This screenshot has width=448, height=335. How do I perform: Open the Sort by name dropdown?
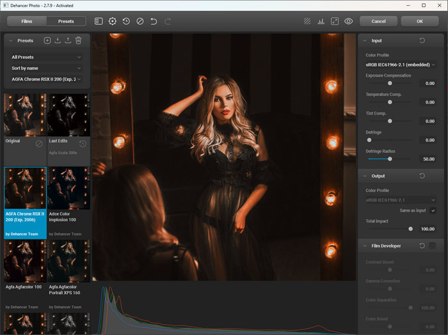click(46, 68)
